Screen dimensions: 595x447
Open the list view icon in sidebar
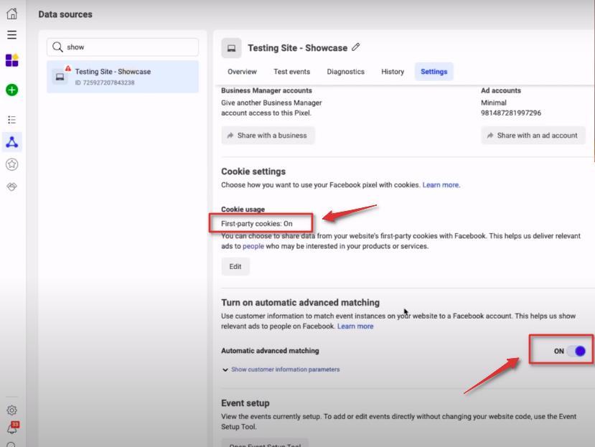pyautogui.click(x=11, y=120)
